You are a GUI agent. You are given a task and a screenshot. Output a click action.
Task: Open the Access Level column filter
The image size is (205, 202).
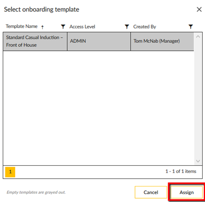click(127, 27)
